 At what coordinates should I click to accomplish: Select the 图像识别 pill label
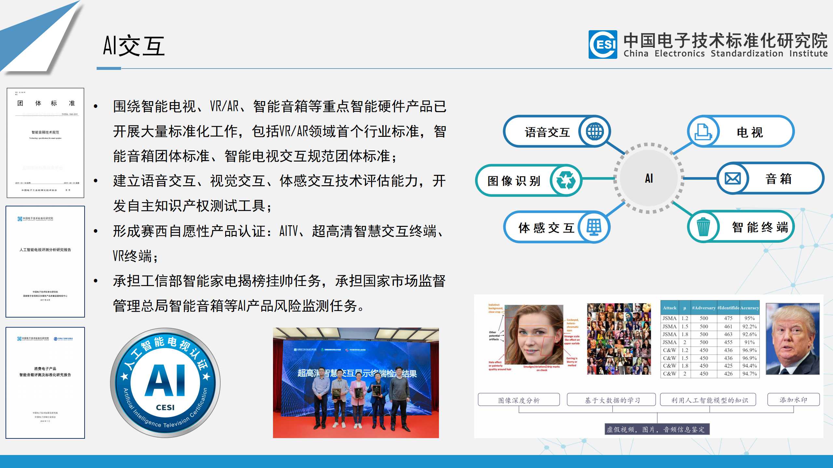point(514,181)
